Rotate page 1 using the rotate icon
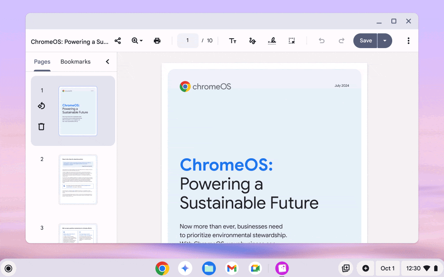 click(42, 106)
